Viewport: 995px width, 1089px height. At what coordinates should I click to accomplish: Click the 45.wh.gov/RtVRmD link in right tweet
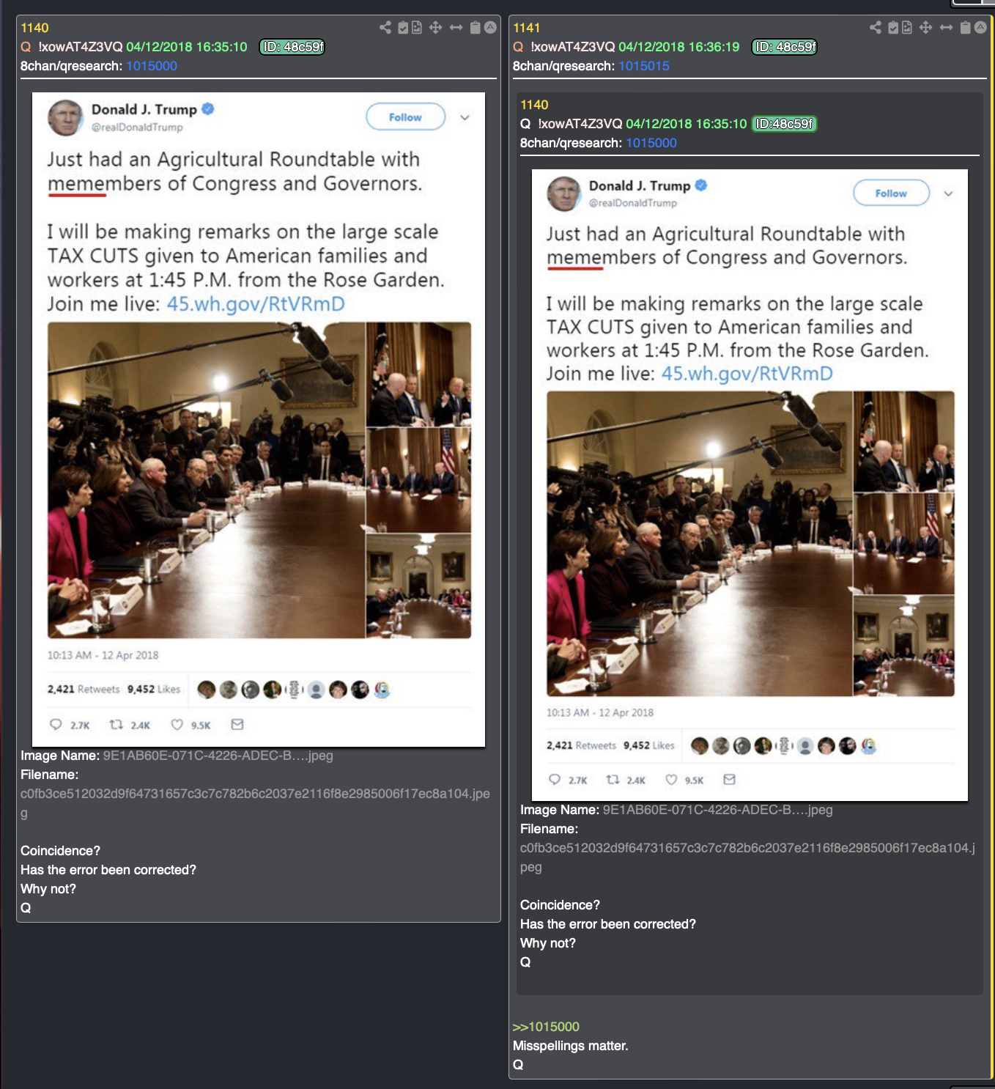[747, 374]
